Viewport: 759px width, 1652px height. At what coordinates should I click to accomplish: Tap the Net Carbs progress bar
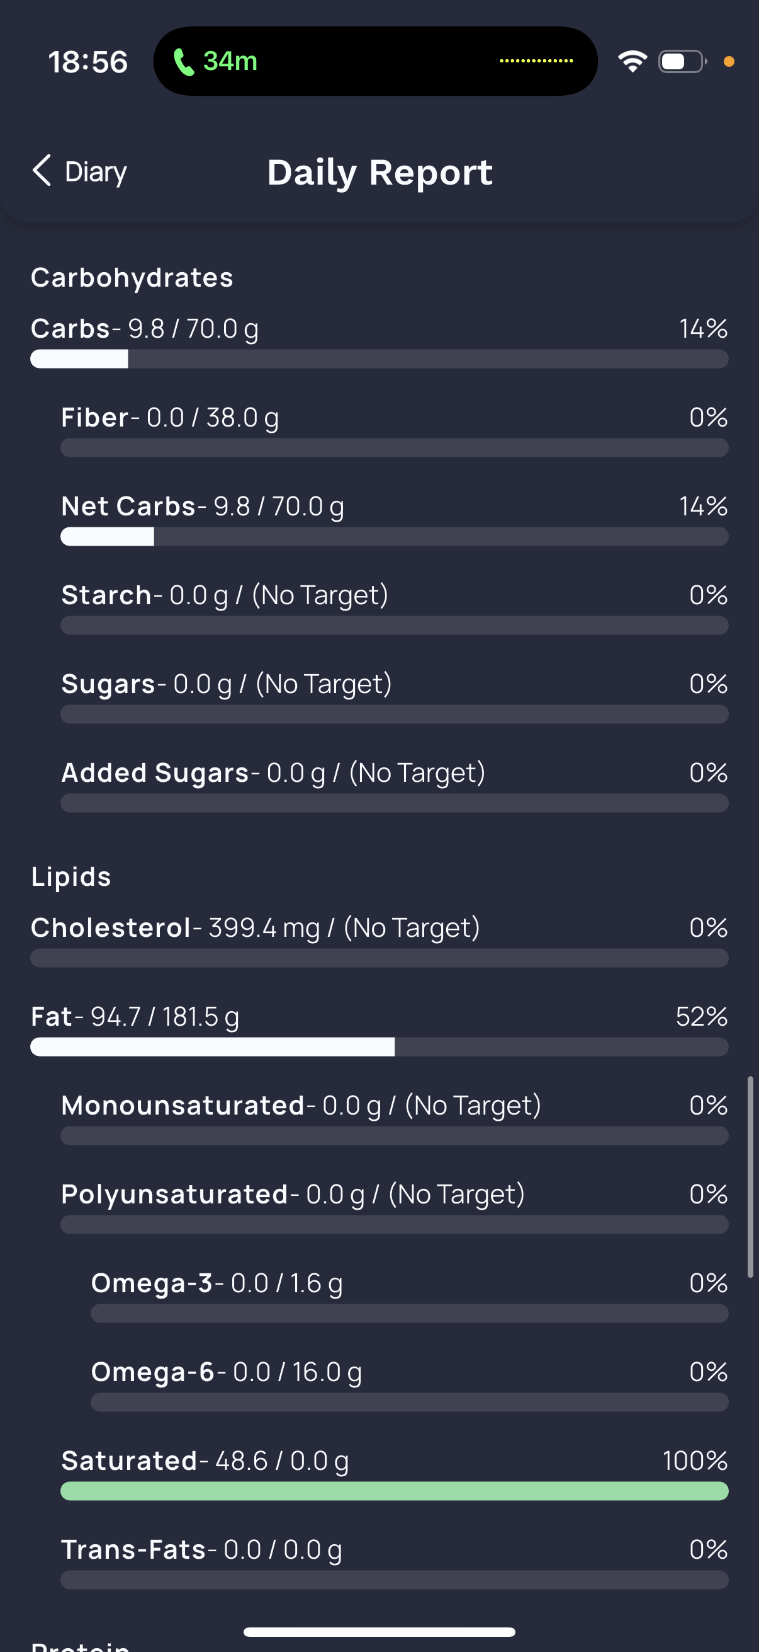pos(394,537)
